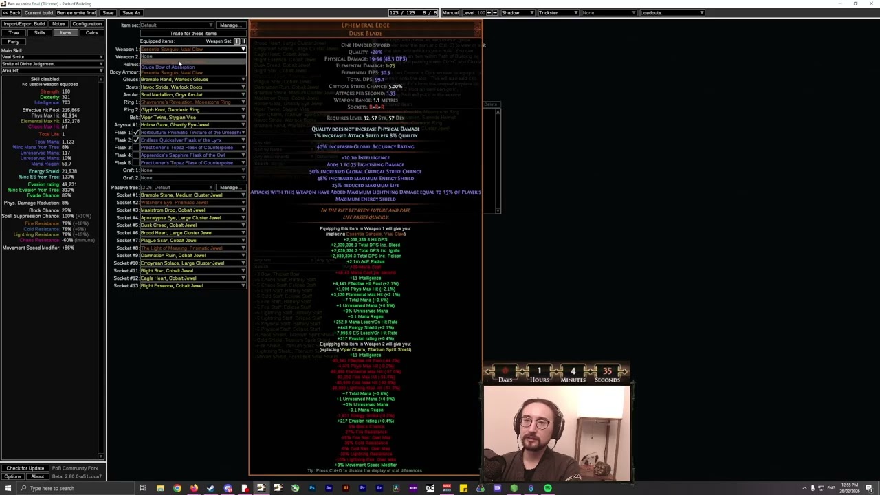Open Windows Task View
The width and height of the screenshot is (880, 495).
point(142,488)
